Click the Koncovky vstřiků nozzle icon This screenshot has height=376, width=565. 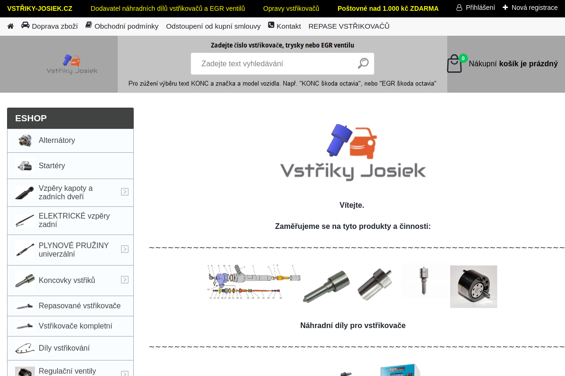pos(24,280)
